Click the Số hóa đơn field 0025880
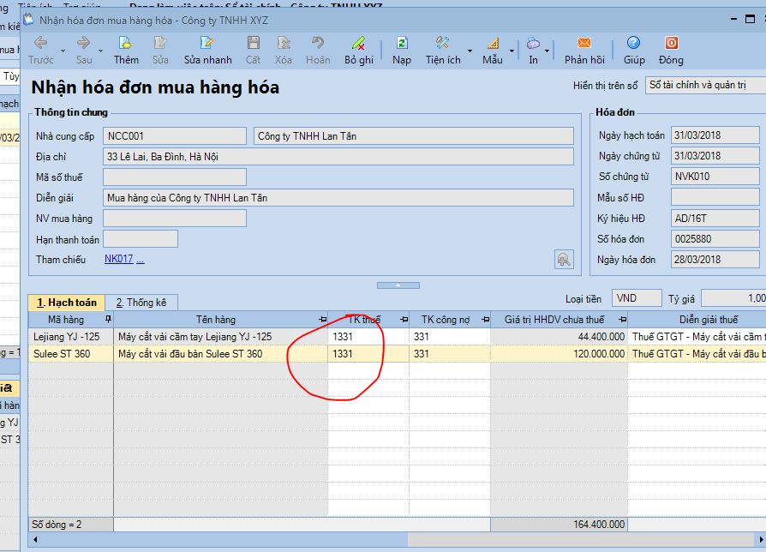This screenshot has height=552, width=766. (x=715, y=238)
